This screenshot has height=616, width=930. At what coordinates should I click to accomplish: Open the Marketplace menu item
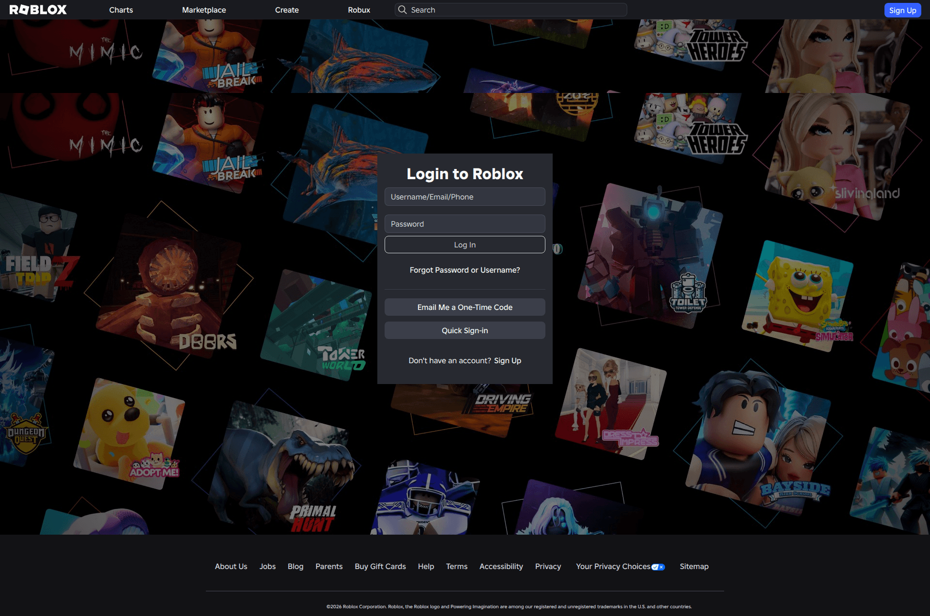pos(204,10)
